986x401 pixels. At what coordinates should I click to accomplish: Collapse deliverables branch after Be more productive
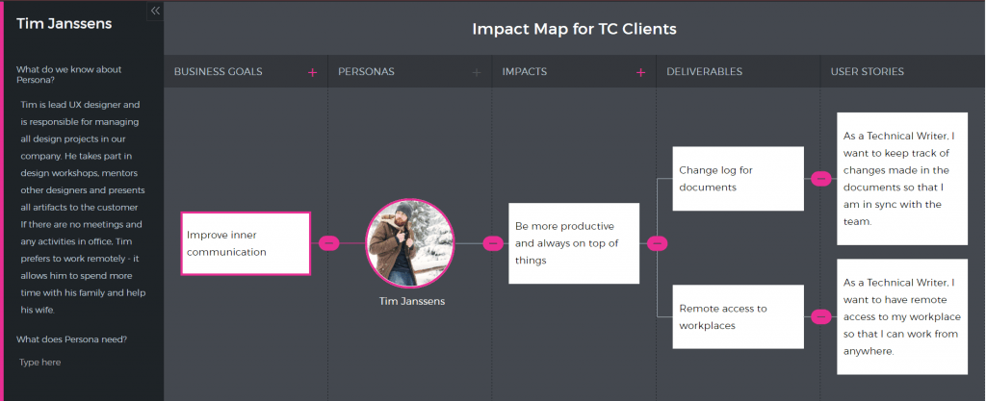click(x=657, y=243)
